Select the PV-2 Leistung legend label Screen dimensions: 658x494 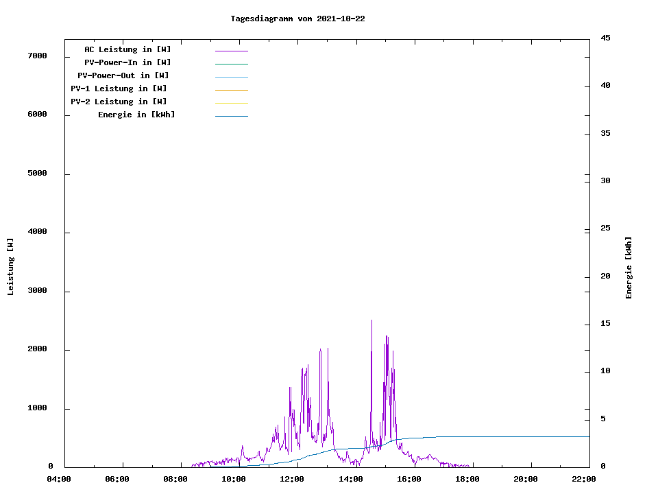tap(119, 102)
